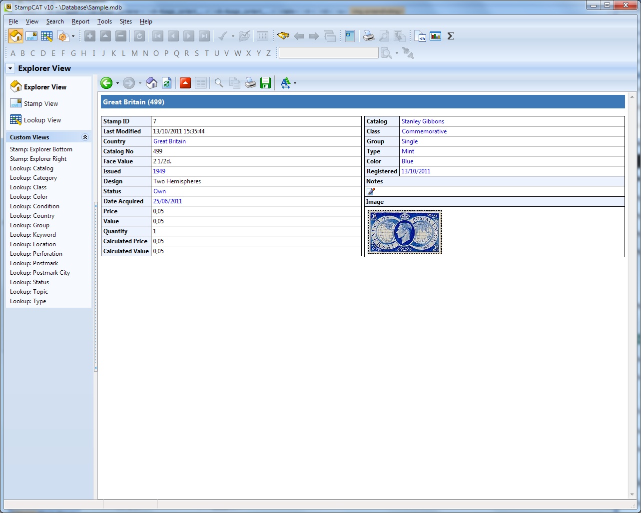The width and height of the screenshot is (641, 513).
Task: Toggle the Explorer View toolbar button
Action: pyautogui.click(x=16, y=36)
